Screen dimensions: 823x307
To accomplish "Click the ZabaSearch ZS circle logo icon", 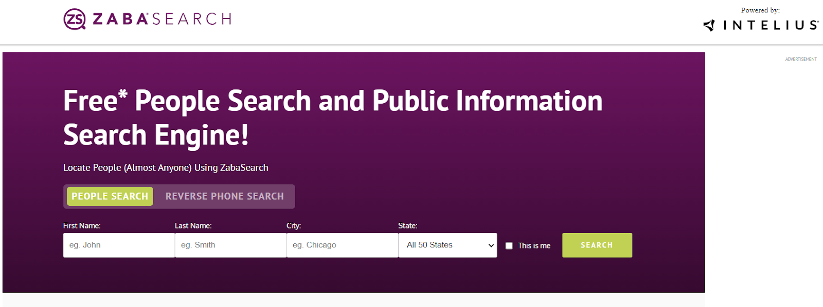I will [75, 19].
